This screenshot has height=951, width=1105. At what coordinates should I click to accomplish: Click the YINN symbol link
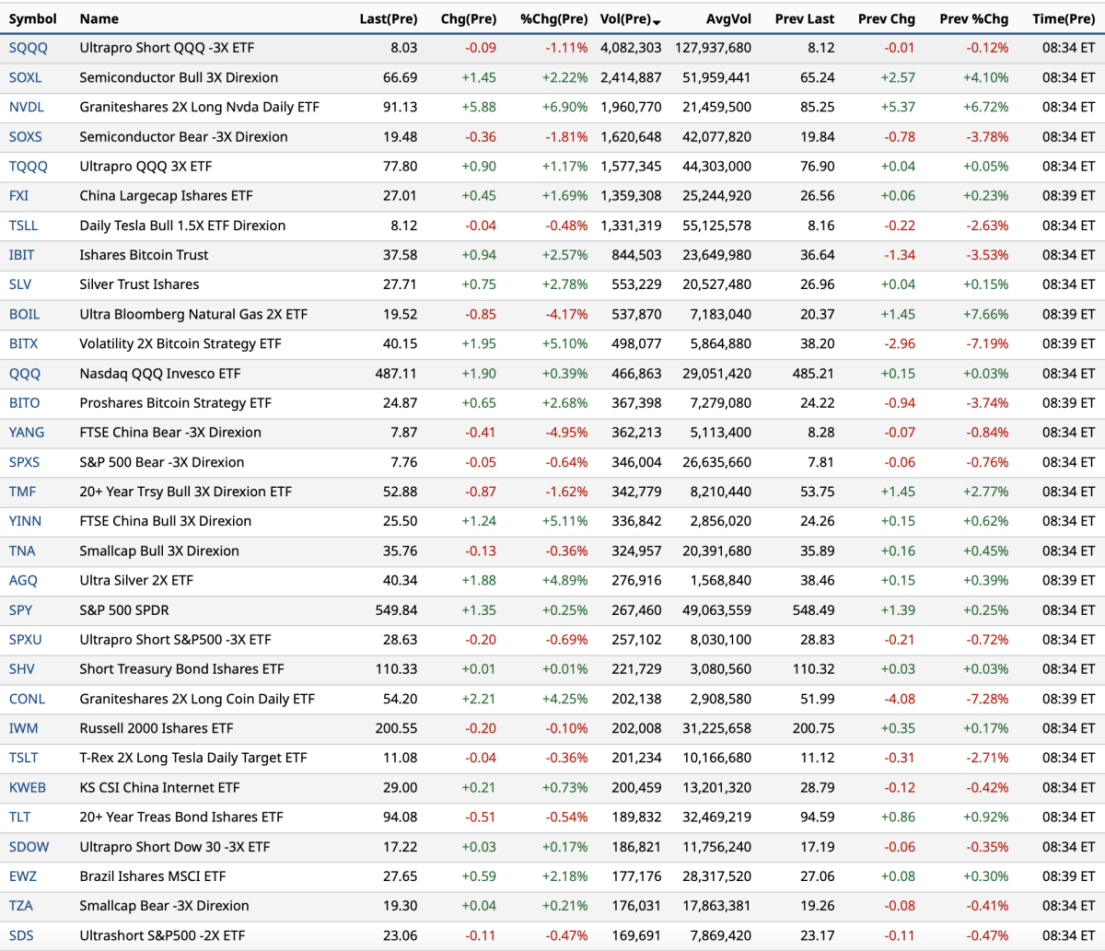coord(25,521)
